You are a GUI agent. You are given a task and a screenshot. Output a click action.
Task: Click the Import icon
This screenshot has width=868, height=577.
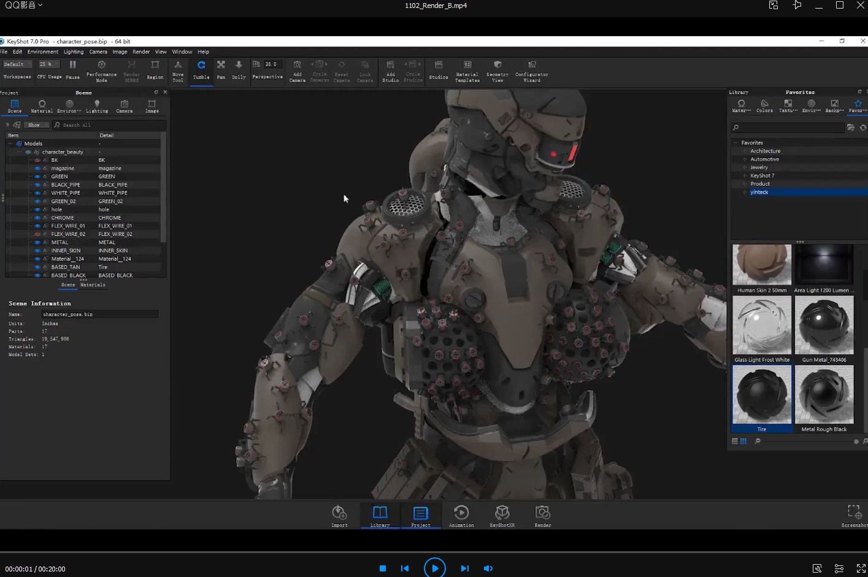339,516
